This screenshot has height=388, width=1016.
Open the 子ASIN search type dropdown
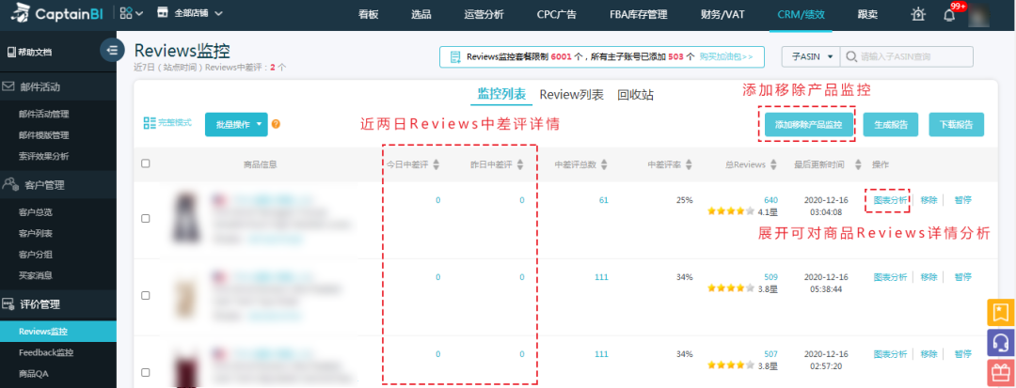[811, 57]
